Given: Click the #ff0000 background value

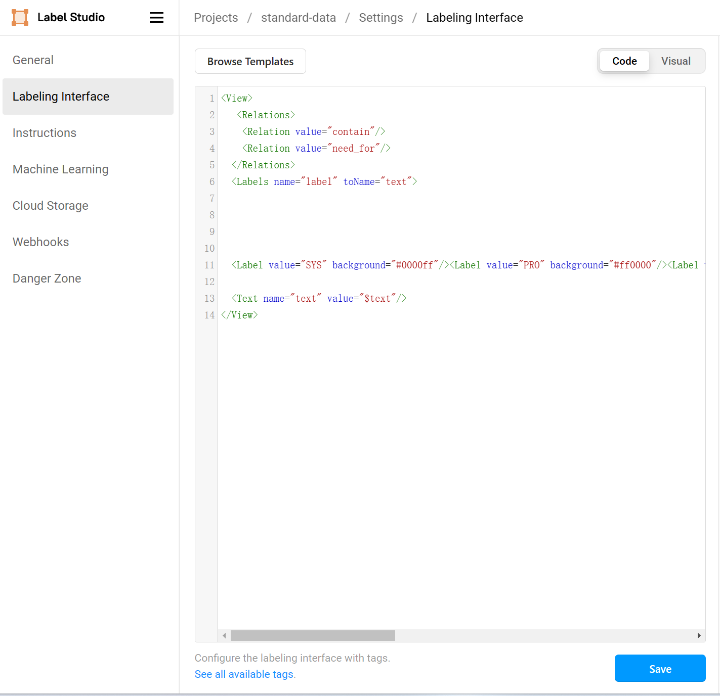Looking at the screenshot, I should [x=632, y=265].
